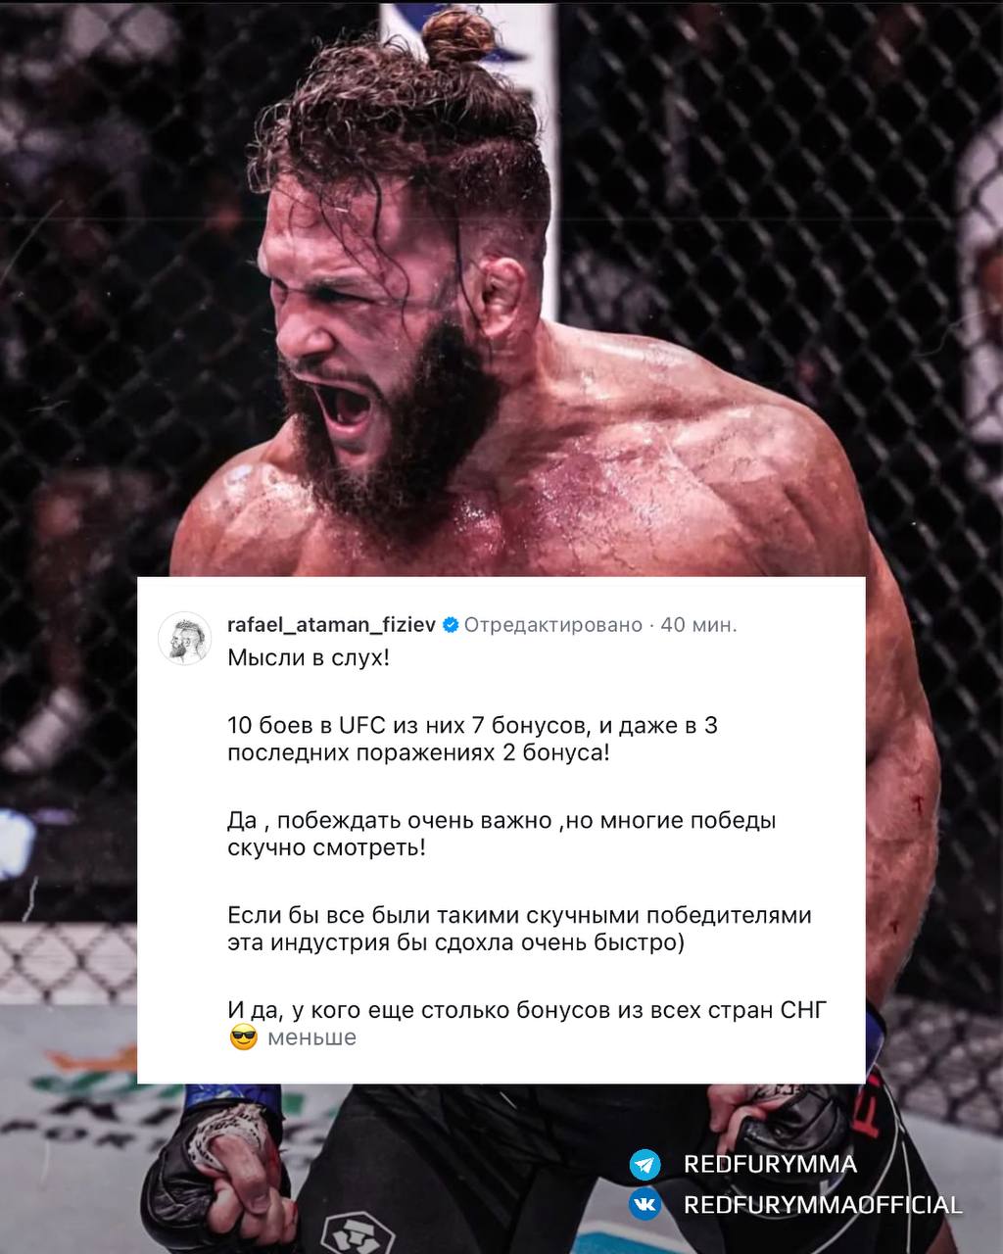Click the 40 мин. timestamp

(x=698, y=625)
